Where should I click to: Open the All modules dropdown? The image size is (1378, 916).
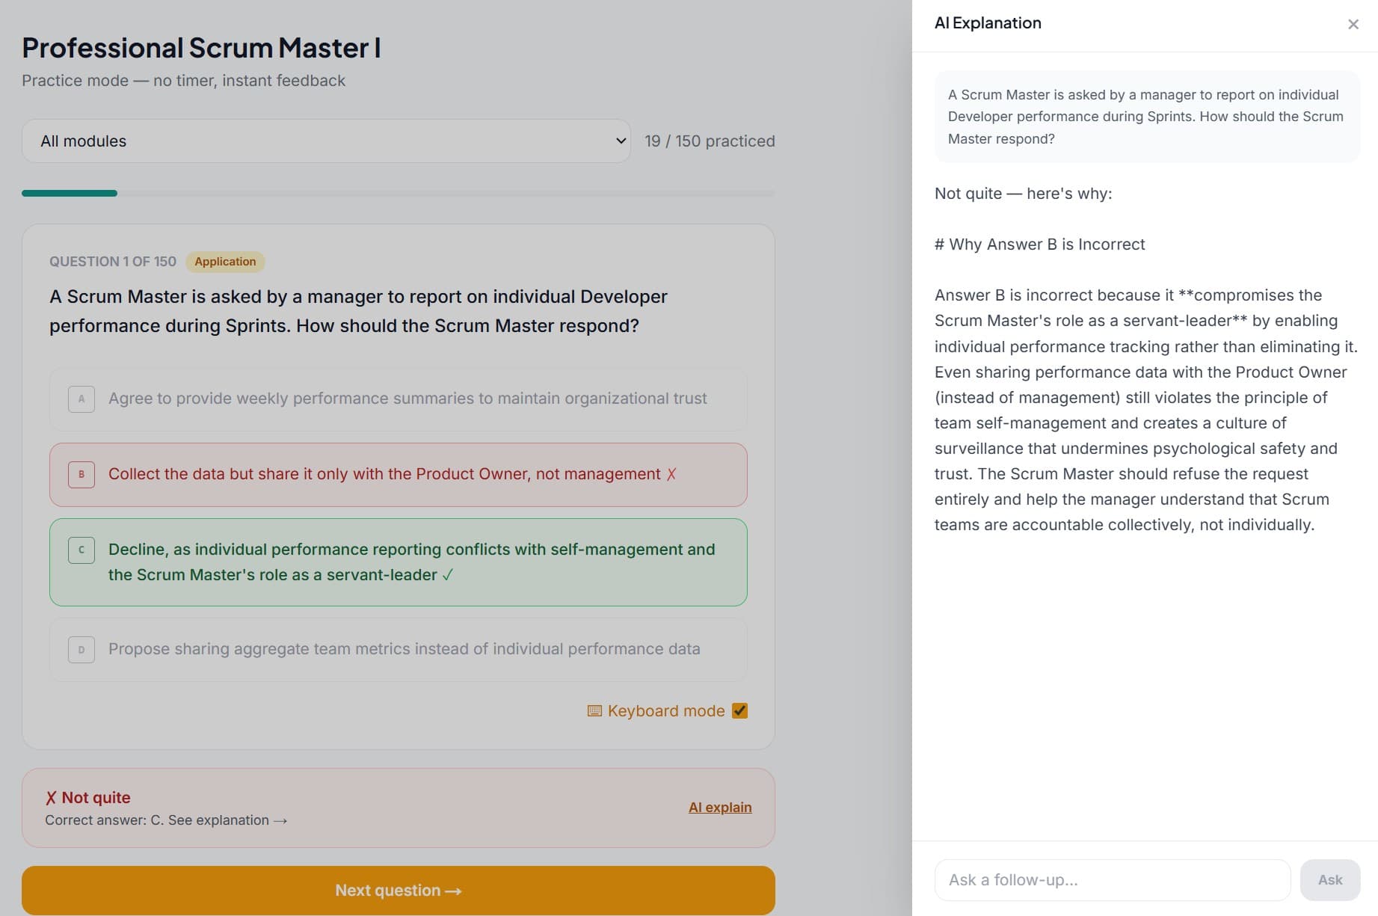[x=326, y=141]
